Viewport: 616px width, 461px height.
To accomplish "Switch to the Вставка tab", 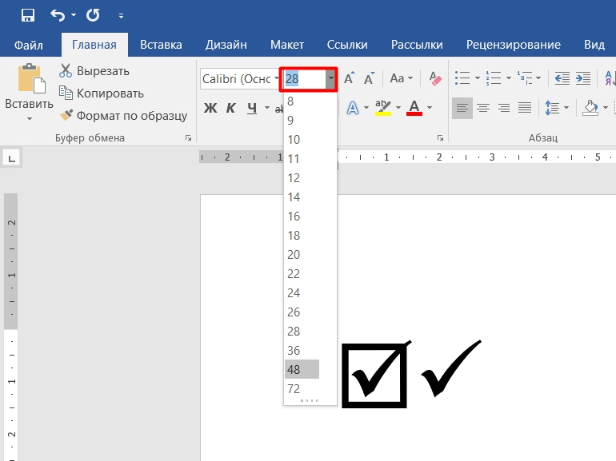I will [161, 45].
